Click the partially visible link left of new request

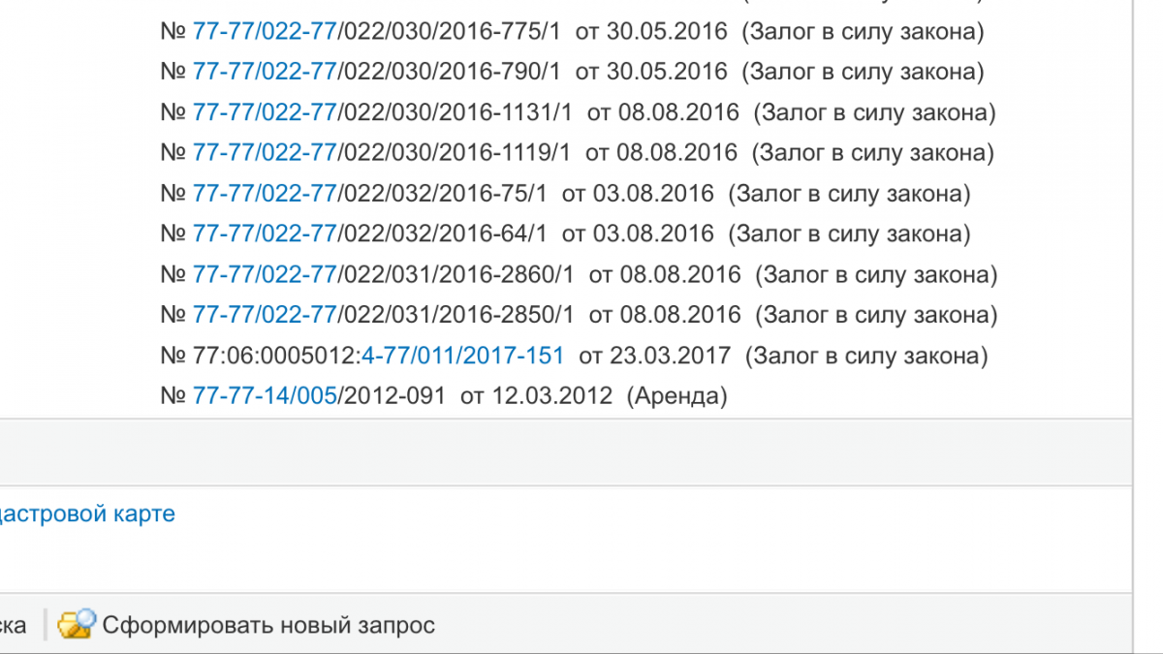pos(13,625)
